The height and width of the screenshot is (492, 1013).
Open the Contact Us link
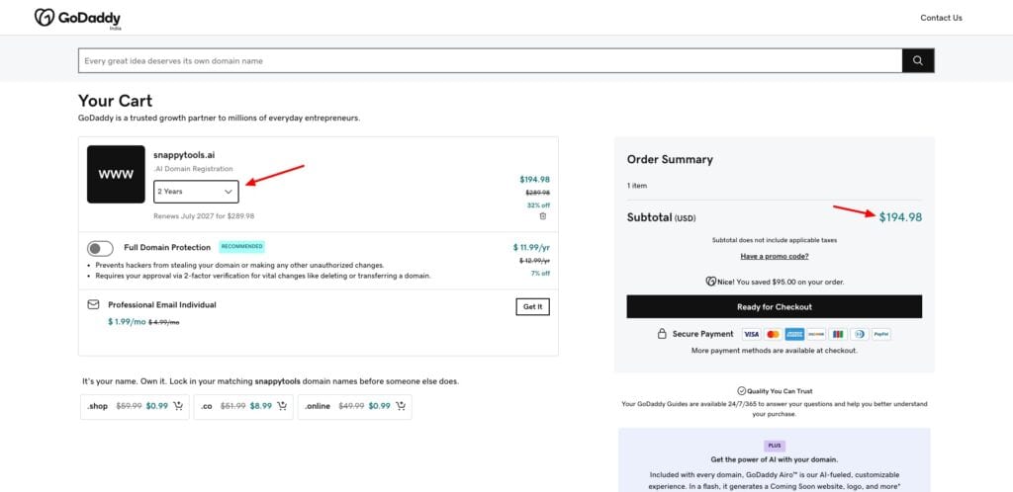point(941,18)
